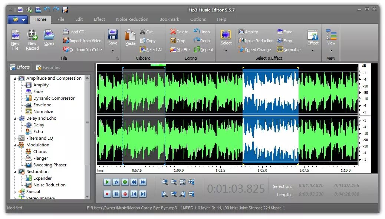Click the large Select icon

pyautogui.click(x=226, y=35)
